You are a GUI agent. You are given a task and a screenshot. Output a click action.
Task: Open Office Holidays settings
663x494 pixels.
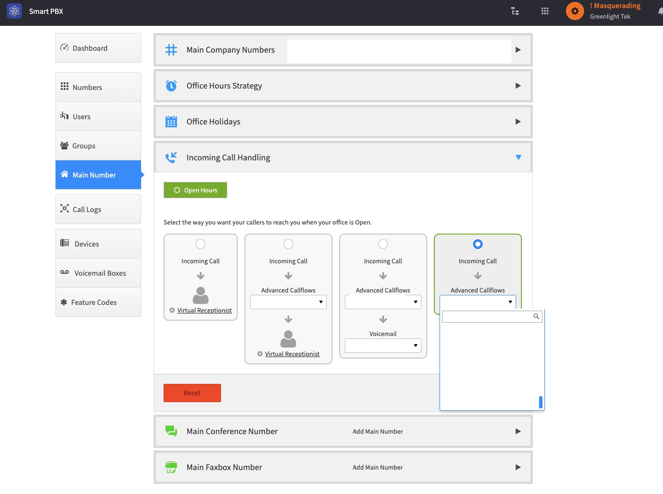pos(518,122)
